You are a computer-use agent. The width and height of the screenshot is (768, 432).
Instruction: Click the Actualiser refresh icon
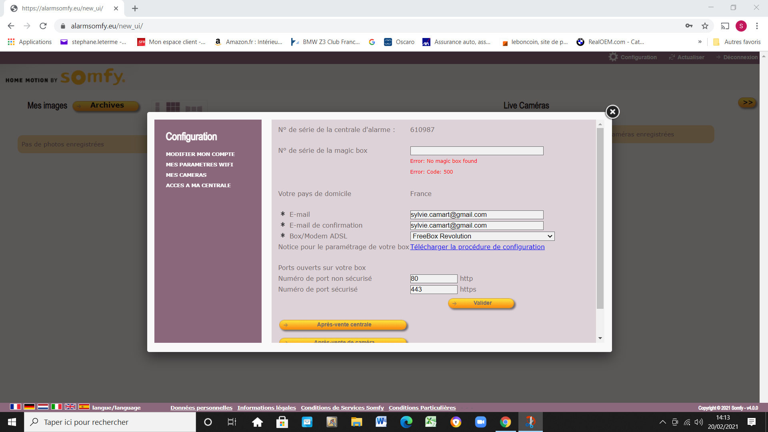click(672, 57)
